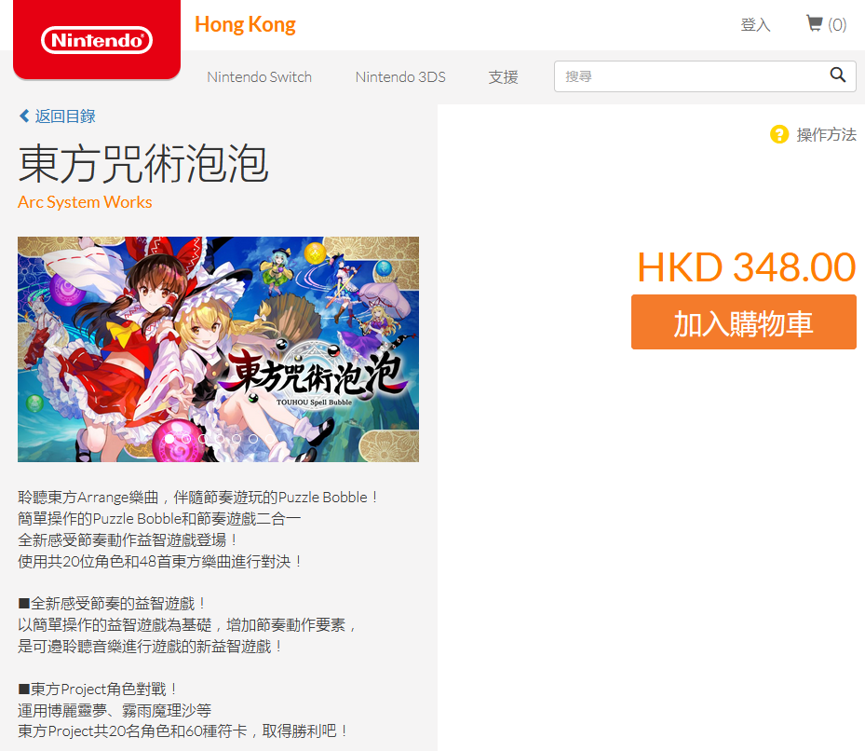Open the 支援 support menu
865x751 pixels.
pyautogui.click(x=503, y=76)
